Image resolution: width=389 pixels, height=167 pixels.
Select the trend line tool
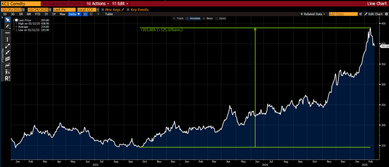pyautogui.click(x=8, y=46)
